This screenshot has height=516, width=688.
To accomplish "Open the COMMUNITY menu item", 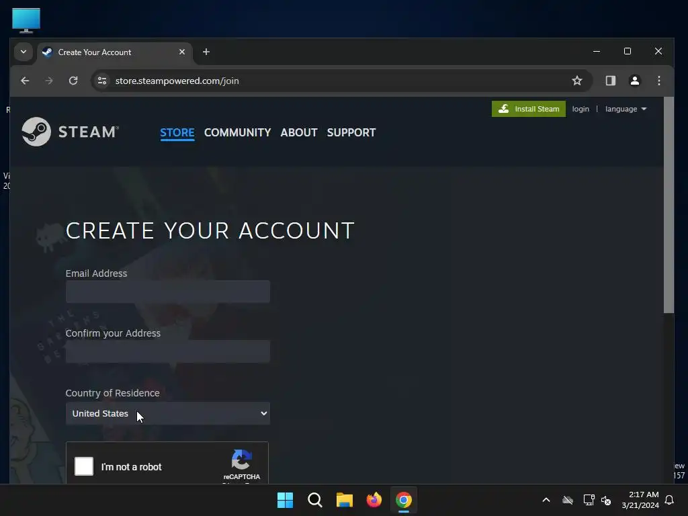I will click(x=237, y=132).
